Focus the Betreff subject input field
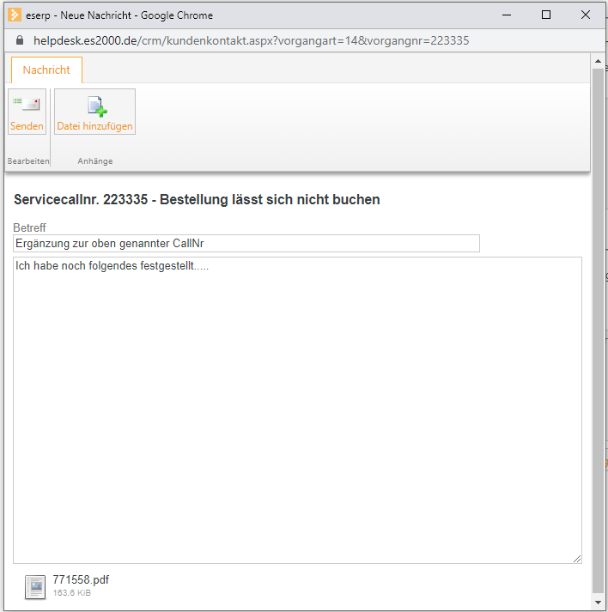 pos(246,244)
